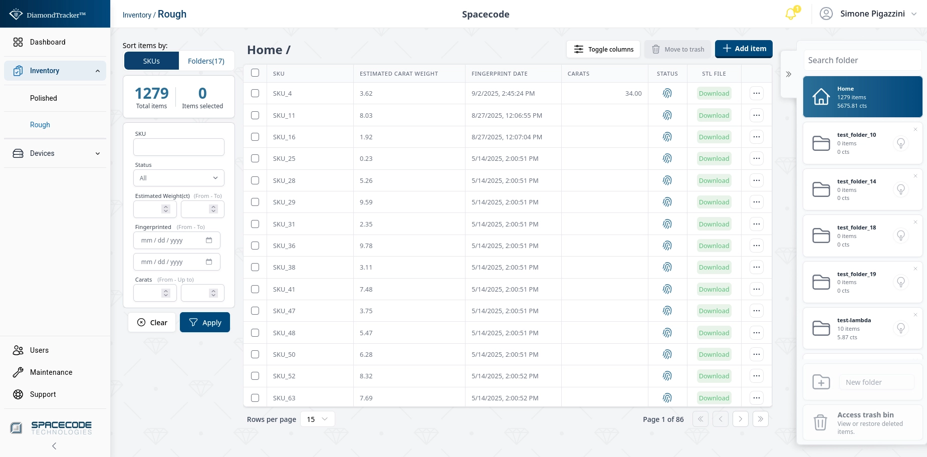Open the Access trash bin icon
Viewport: 927px width, 457px height.
[820, 422]
